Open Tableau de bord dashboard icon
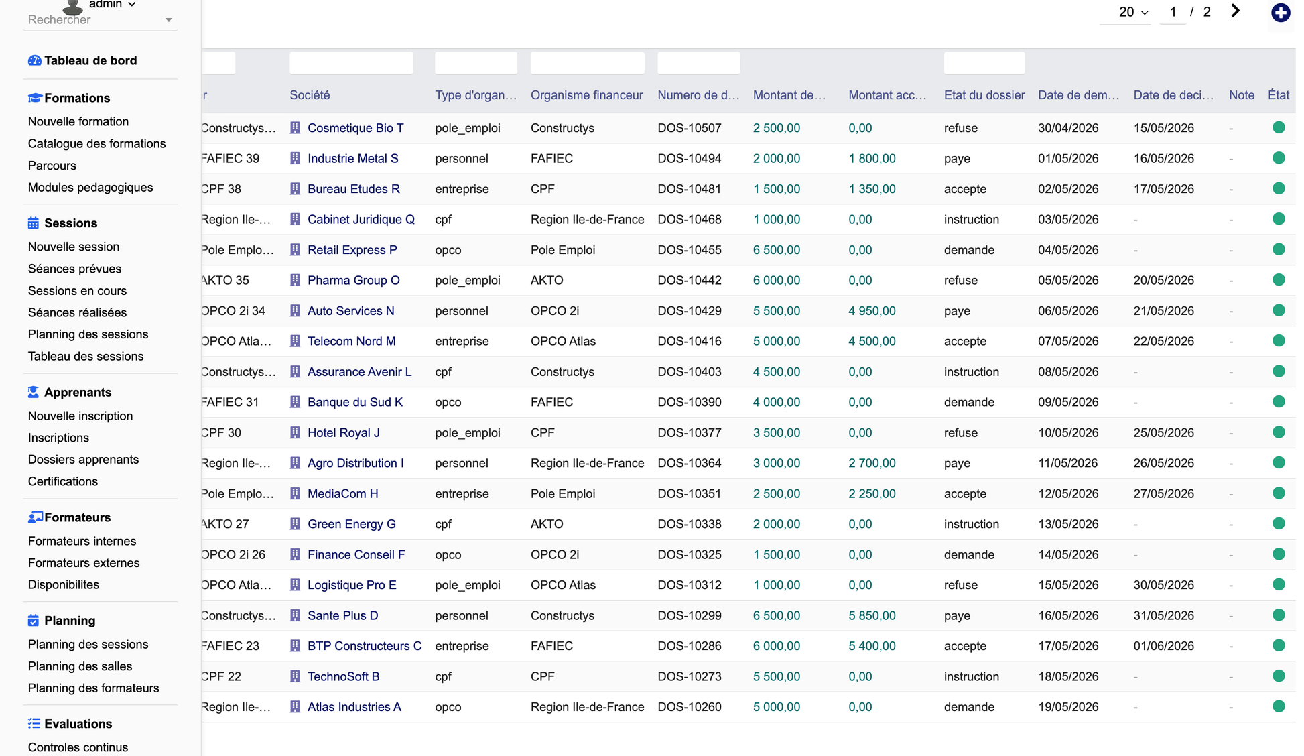 pos(34,60)
